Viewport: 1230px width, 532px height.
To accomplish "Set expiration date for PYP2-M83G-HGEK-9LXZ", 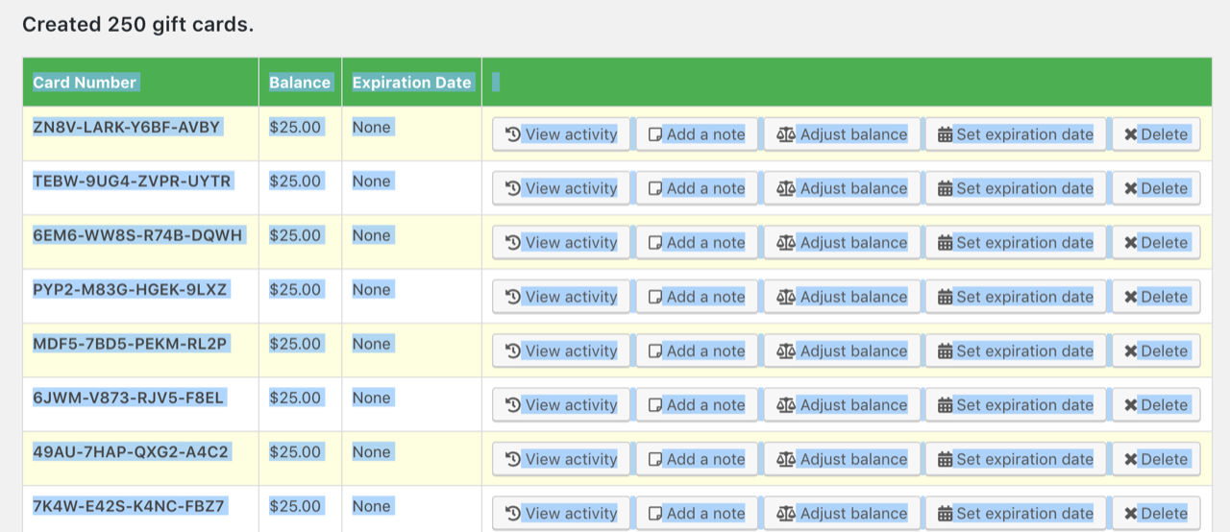I will [1016, 297].
